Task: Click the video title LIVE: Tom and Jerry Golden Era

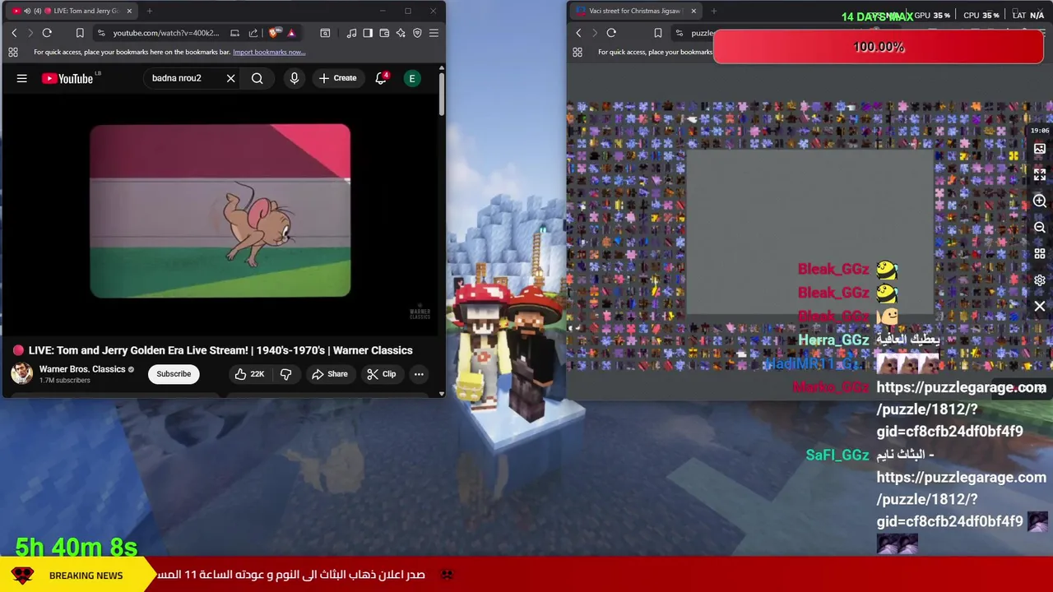Action: [220, 350]
